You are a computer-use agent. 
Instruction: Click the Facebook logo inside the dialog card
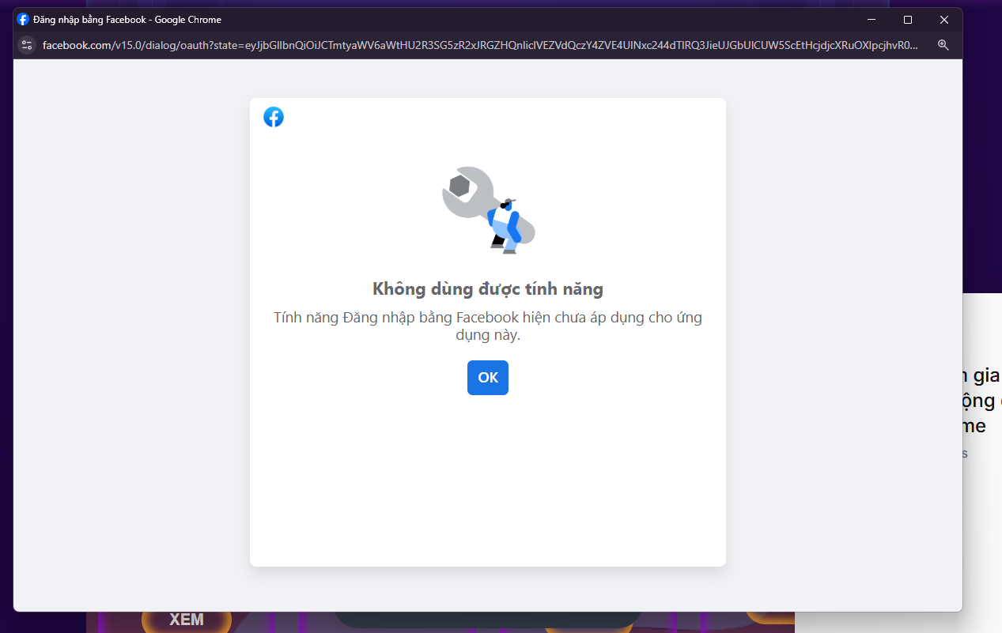[274, 117]
